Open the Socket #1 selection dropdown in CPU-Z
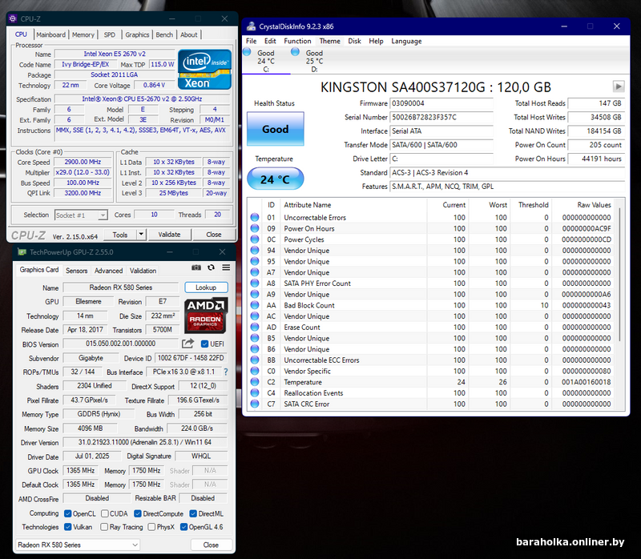This screenshot has width=641, height=559. [81, 215]
